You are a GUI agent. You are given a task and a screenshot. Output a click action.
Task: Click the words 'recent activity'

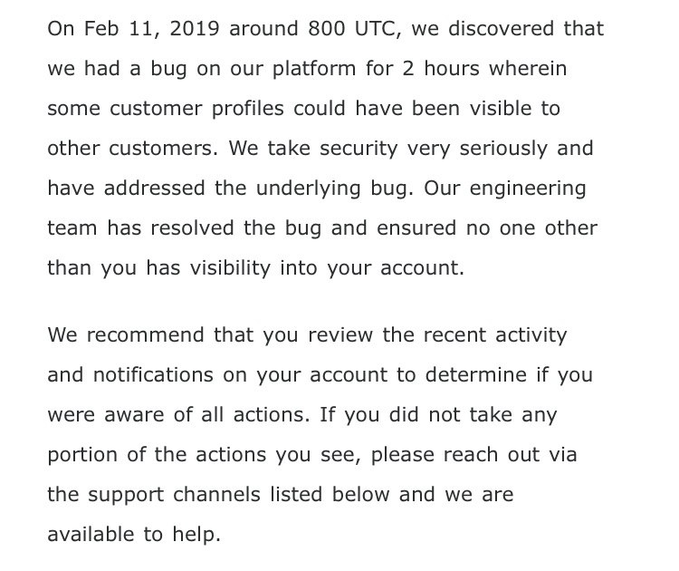[x=495, y=336]
